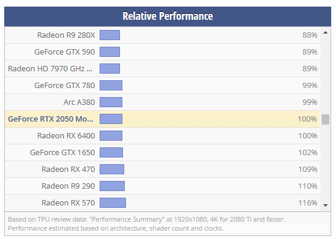Screen dimensions: 336x239
Task: Open the GeForce GTX 1650 entry
Action: [x=62, y=152]
